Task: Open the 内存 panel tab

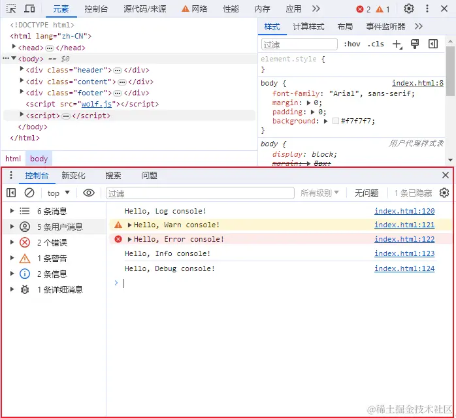Action: 262,9
